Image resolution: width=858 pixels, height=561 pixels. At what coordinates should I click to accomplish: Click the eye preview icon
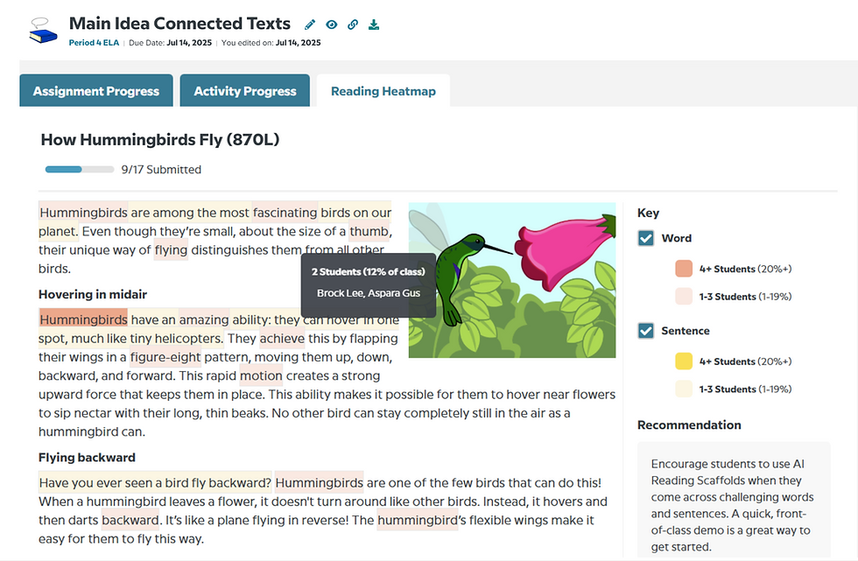click(332, 25)
